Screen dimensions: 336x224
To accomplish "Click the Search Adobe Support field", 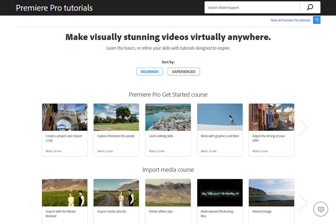I will click(x=252, y=7).
